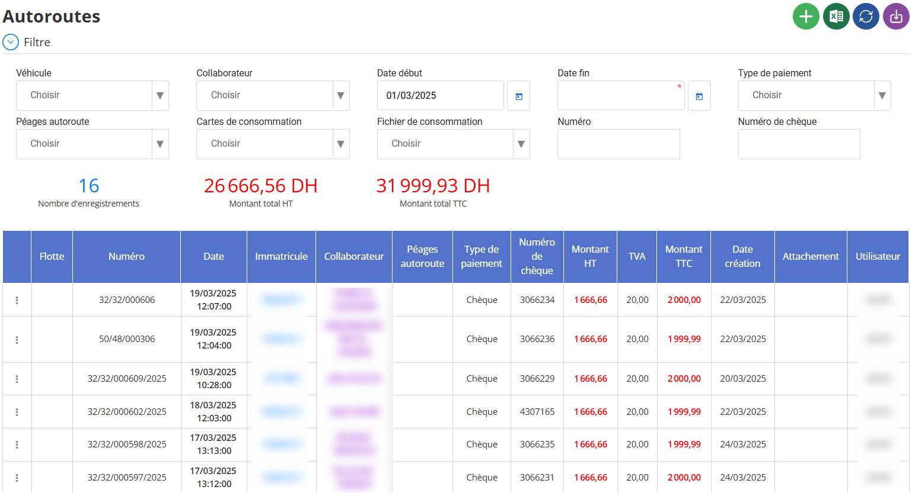Screen dimensions: 912x493
Task: Sort by the Flotte column header
Action: point(52,256)
